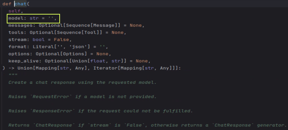Click the opening triple-quote of docstring
Viewport: 288px width, 130px height.
coord(13,75)
